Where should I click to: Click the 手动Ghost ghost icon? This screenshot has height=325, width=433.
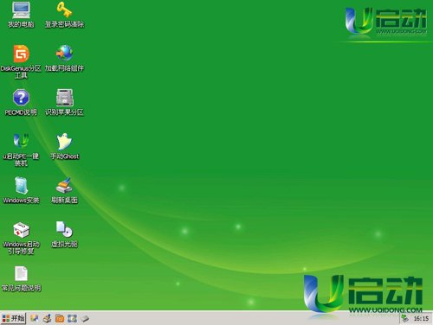pyautogui.click(x=64, y=142)
